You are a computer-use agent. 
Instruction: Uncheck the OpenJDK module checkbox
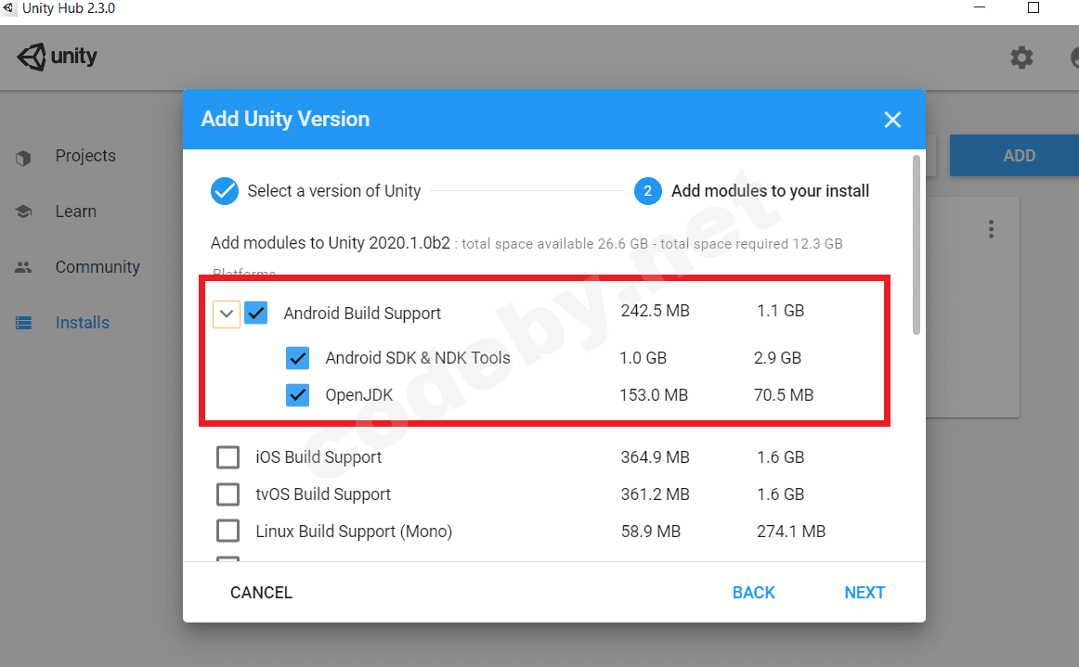[x=298, y=395]
